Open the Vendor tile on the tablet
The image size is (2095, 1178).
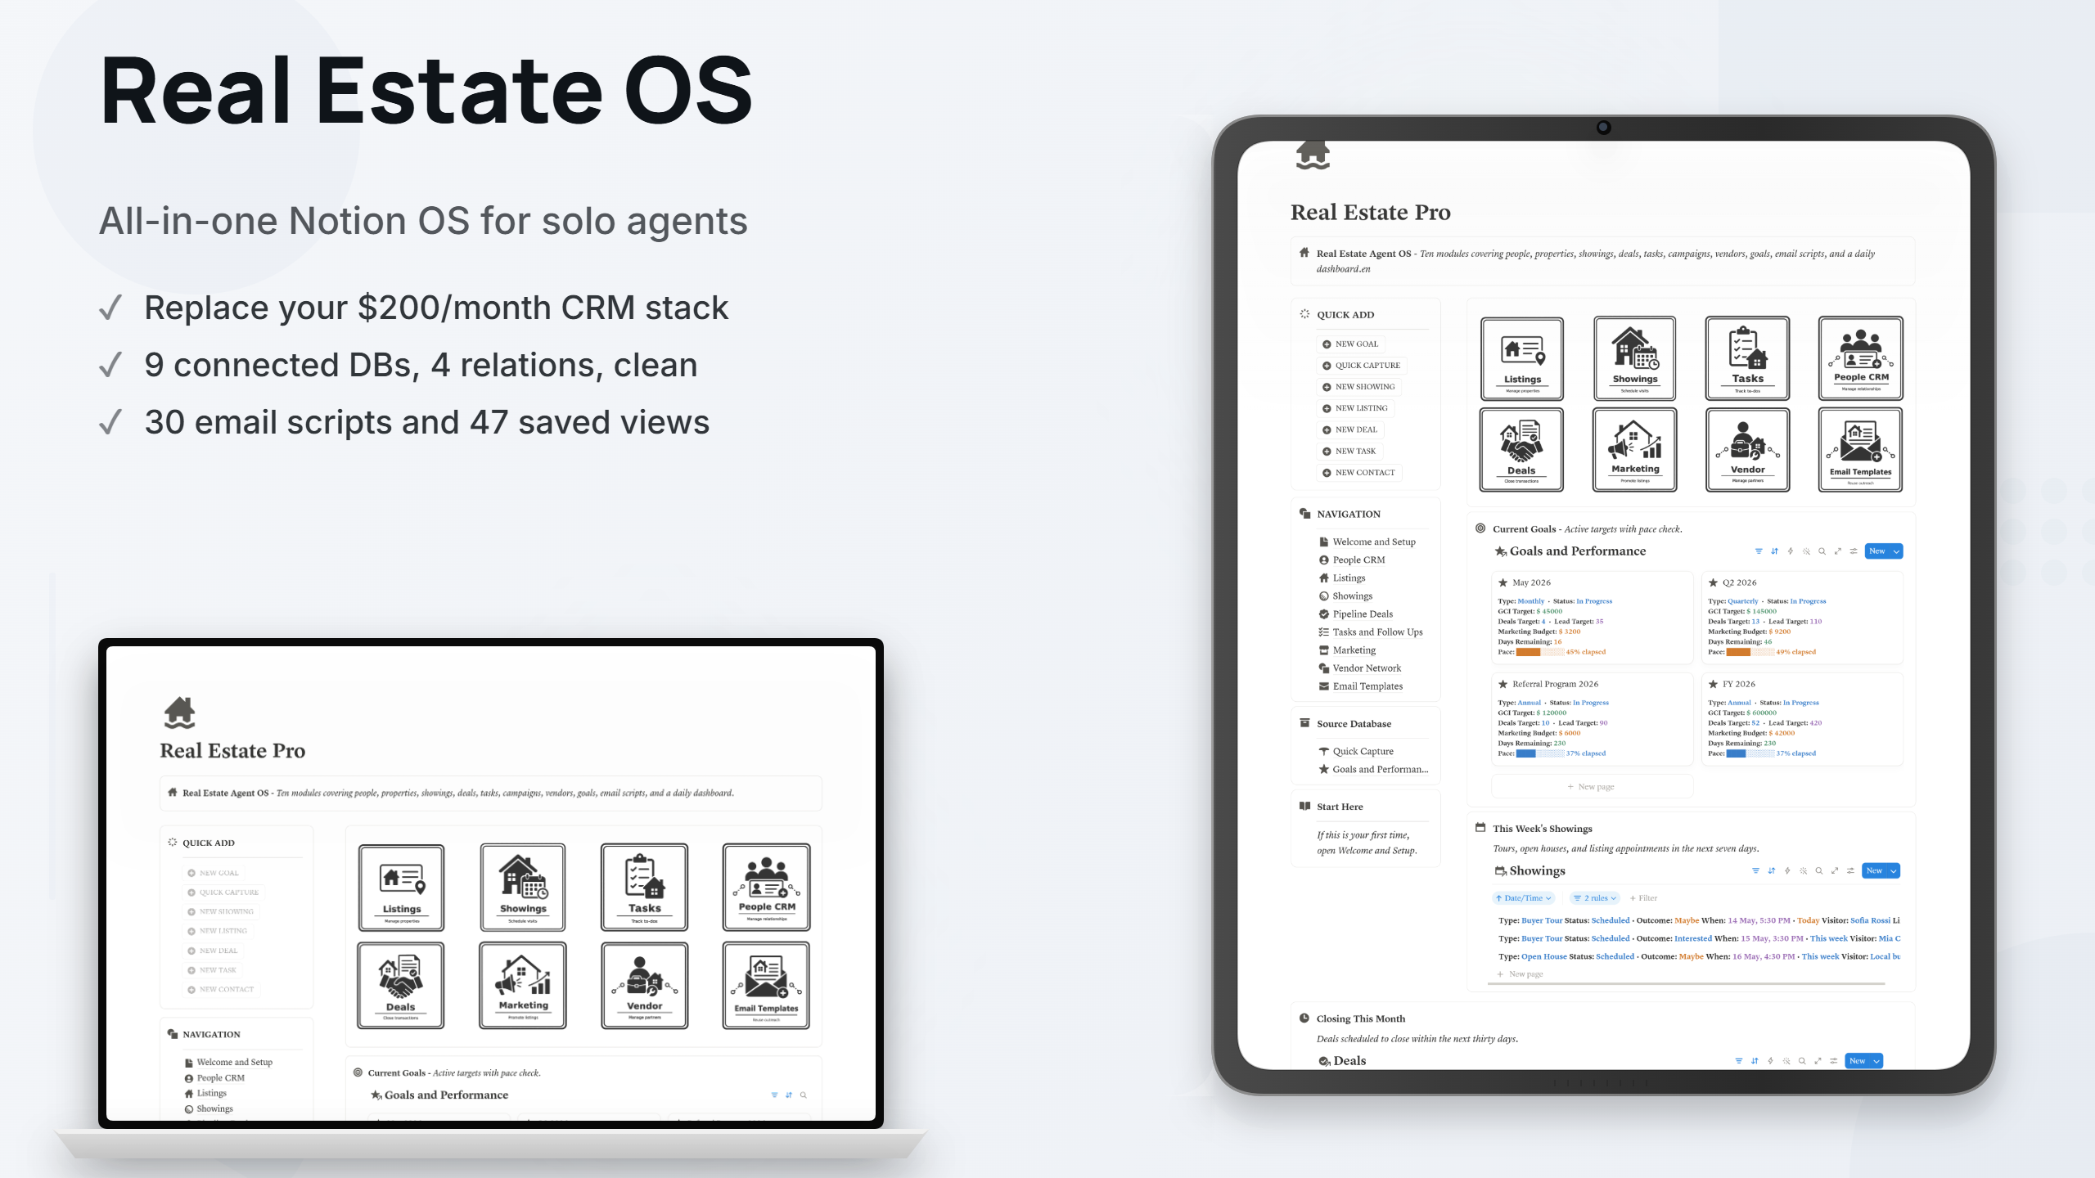[1747, 450]
